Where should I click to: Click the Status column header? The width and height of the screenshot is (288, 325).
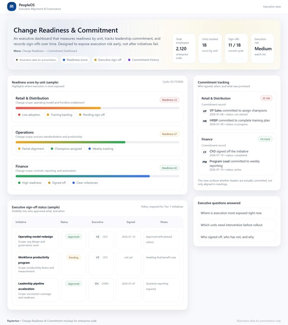pyautogui.click(x=64, y=222)
